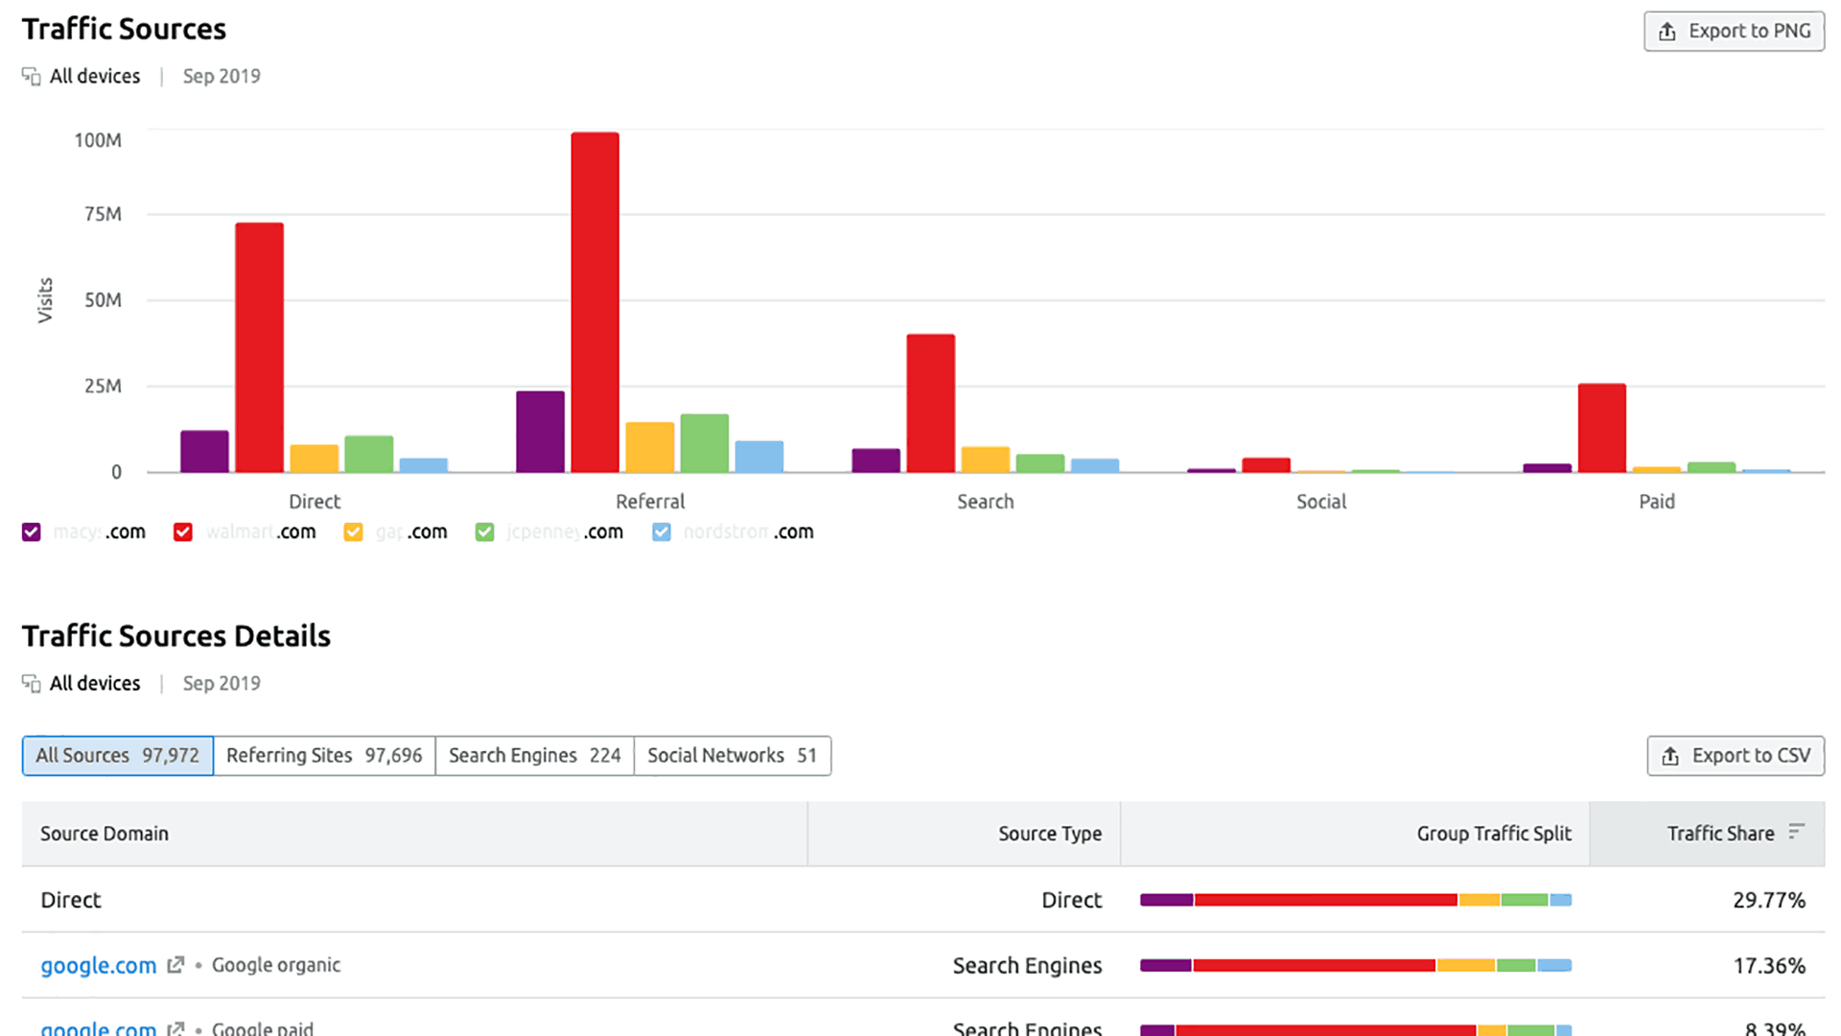Click the red Referral bar in chart
The image size is (1841, 1036).
click(594, 302)
